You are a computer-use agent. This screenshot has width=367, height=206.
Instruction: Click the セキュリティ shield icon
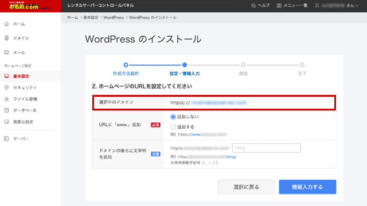[x=6, y=88]
